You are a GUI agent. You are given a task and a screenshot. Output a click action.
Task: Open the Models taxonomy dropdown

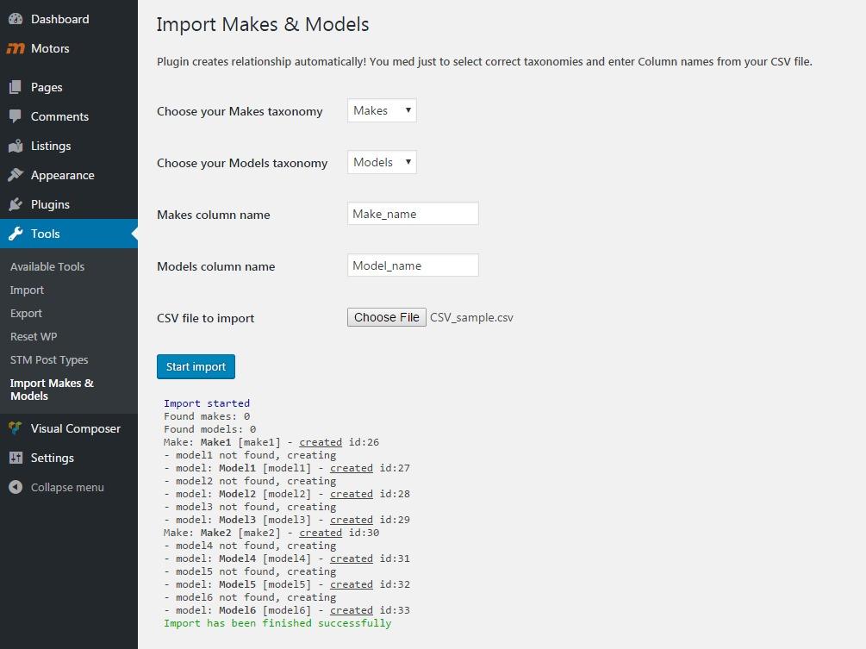pos(382,162)
